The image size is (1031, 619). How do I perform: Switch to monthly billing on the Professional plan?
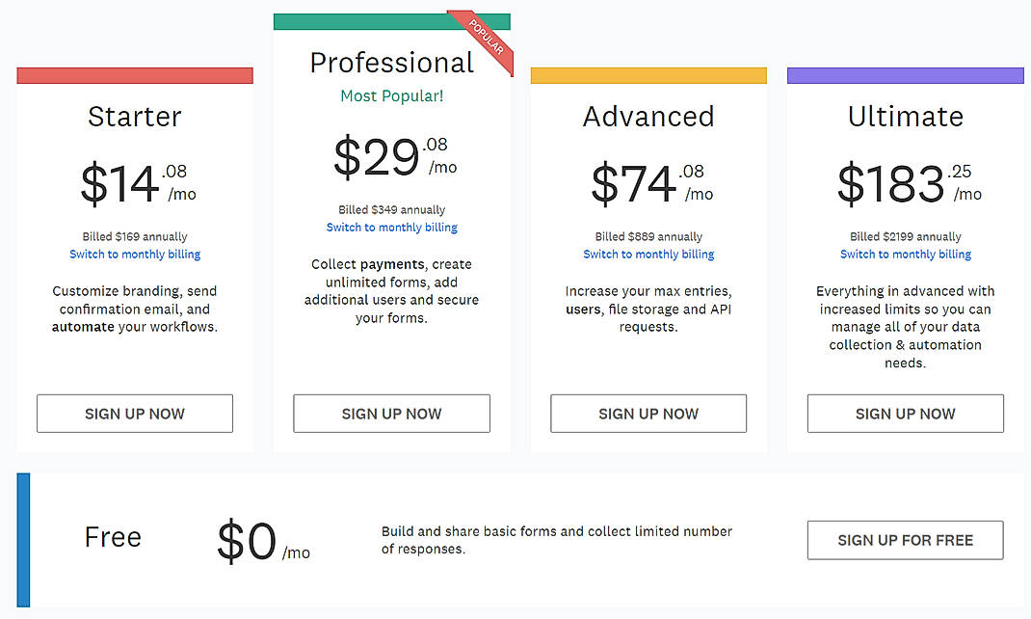(391, 227)
